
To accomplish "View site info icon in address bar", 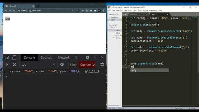I will (19, 11).
